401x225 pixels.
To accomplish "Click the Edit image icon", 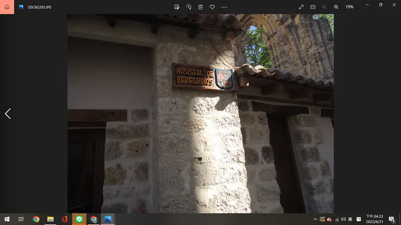I will [x=177, y=7].
